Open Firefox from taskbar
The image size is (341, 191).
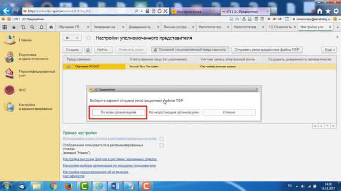[x=69, y=186]
